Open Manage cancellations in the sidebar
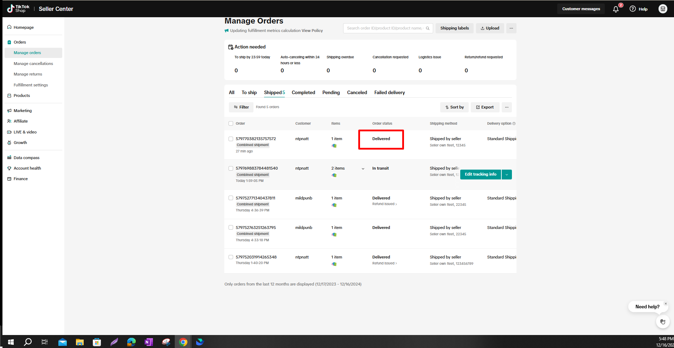This screenshot has height=348, width=674. tap(33, 64)
